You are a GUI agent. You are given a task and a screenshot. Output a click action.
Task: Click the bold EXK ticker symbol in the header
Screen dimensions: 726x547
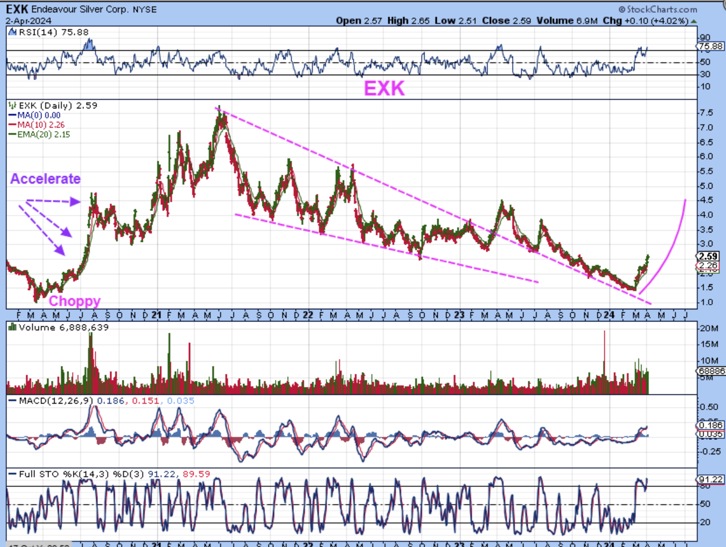click(17, 9)
